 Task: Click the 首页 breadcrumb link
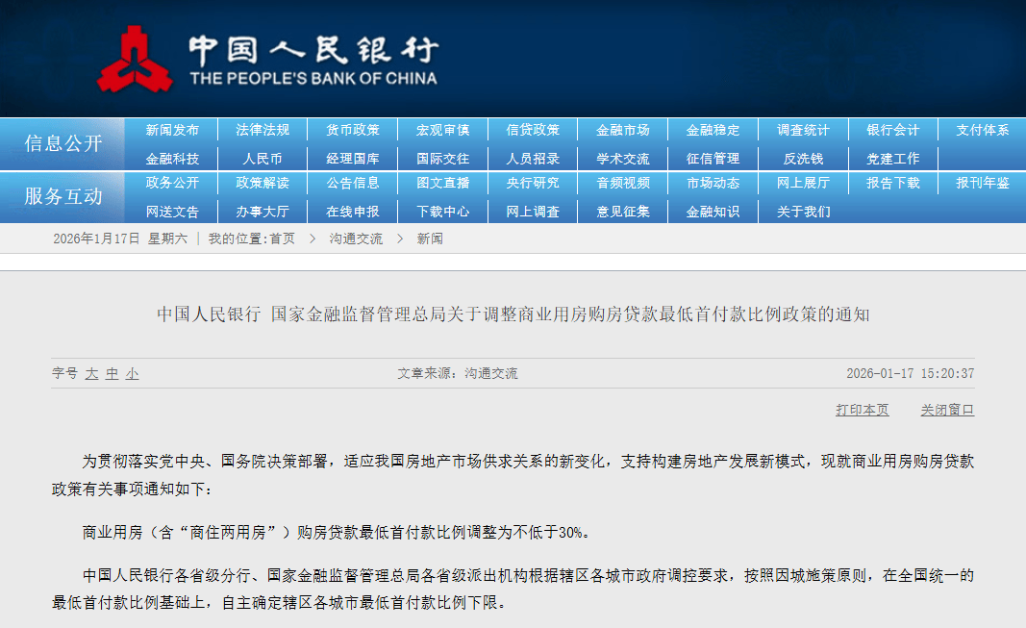pos(282,239)
